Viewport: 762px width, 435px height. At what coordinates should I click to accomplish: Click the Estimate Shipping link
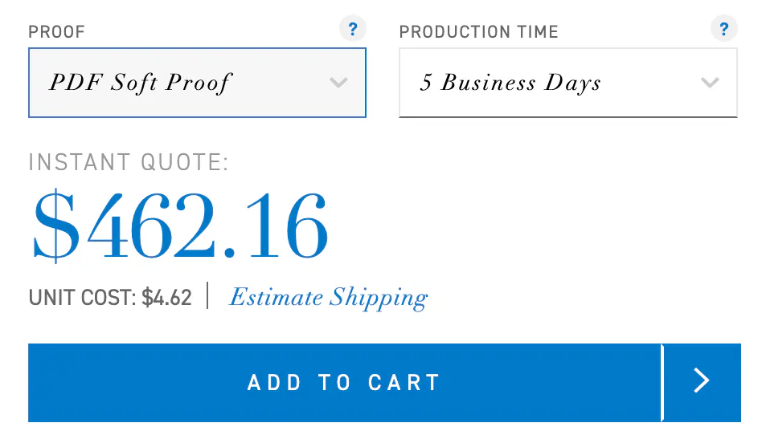(328, 298)
